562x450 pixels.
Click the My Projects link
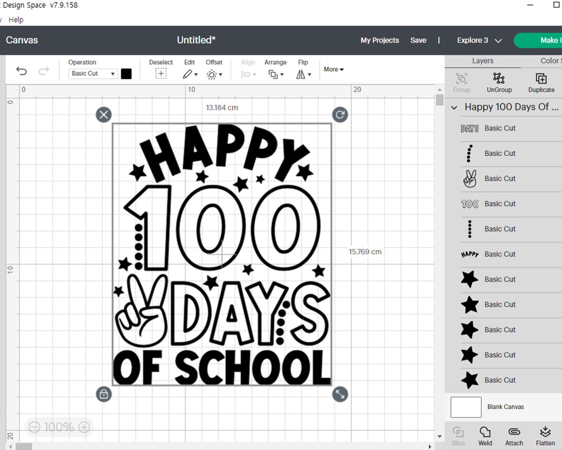[380, 40]
